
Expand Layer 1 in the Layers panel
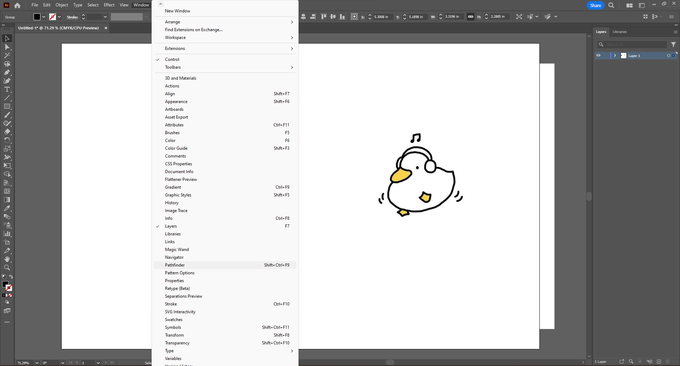(615, 56)
